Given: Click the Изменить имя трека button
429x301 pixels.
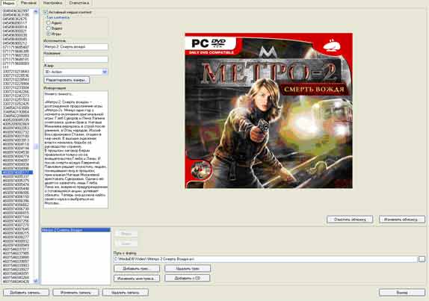Looking at the screenshot, I should pos(137,279).
